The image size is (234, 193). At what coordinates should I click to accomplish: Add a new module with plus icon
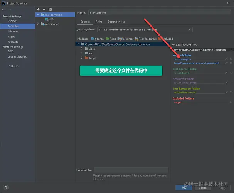pos(38,9)
